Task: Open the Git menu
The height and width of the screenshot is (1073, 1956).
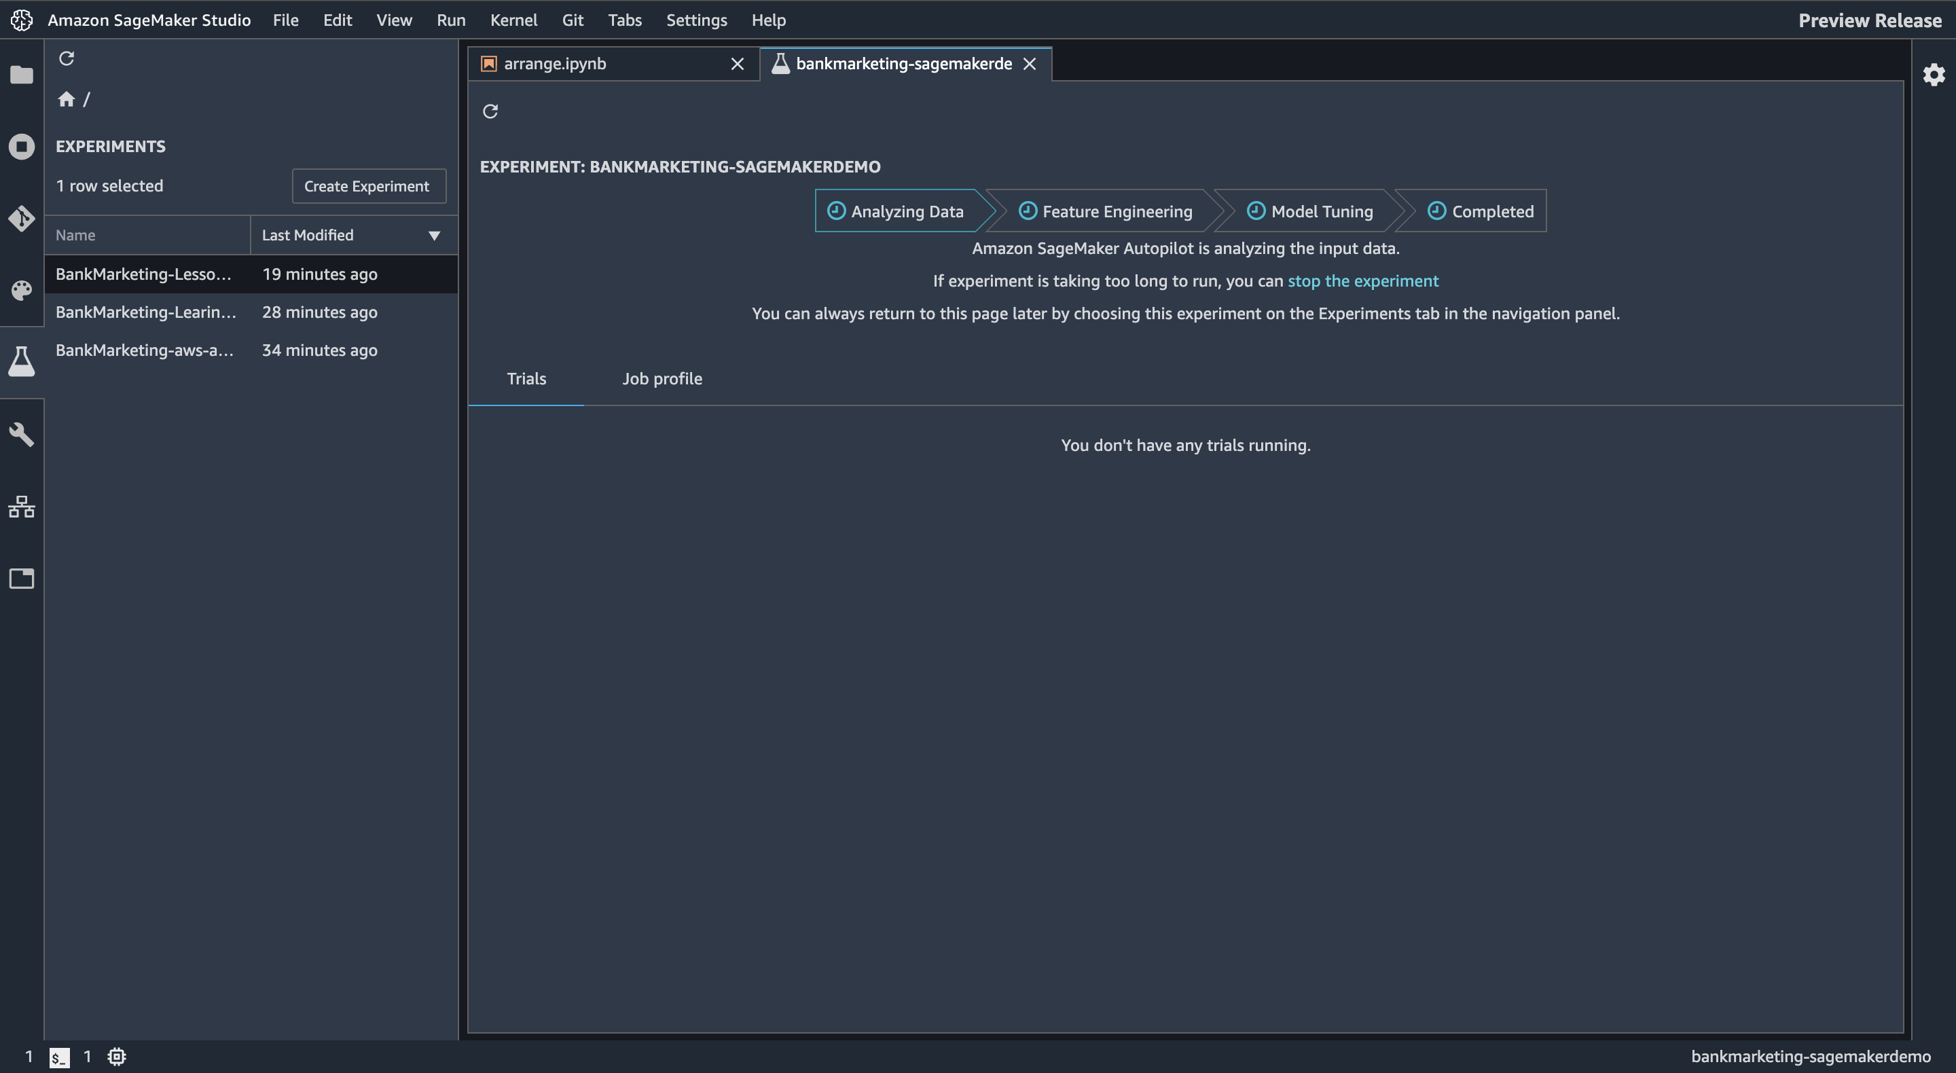Action: (x=573, y=20)
